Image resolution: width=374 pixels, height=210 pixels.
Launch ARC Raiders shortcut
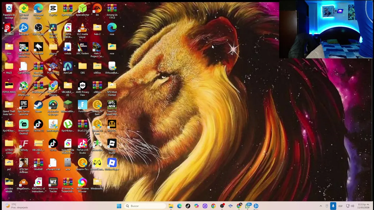(82, 49)
